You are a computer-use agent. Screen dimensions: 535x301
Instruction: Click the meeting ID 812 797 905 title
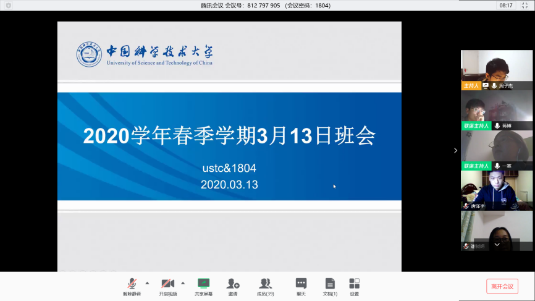coord(266,6)
